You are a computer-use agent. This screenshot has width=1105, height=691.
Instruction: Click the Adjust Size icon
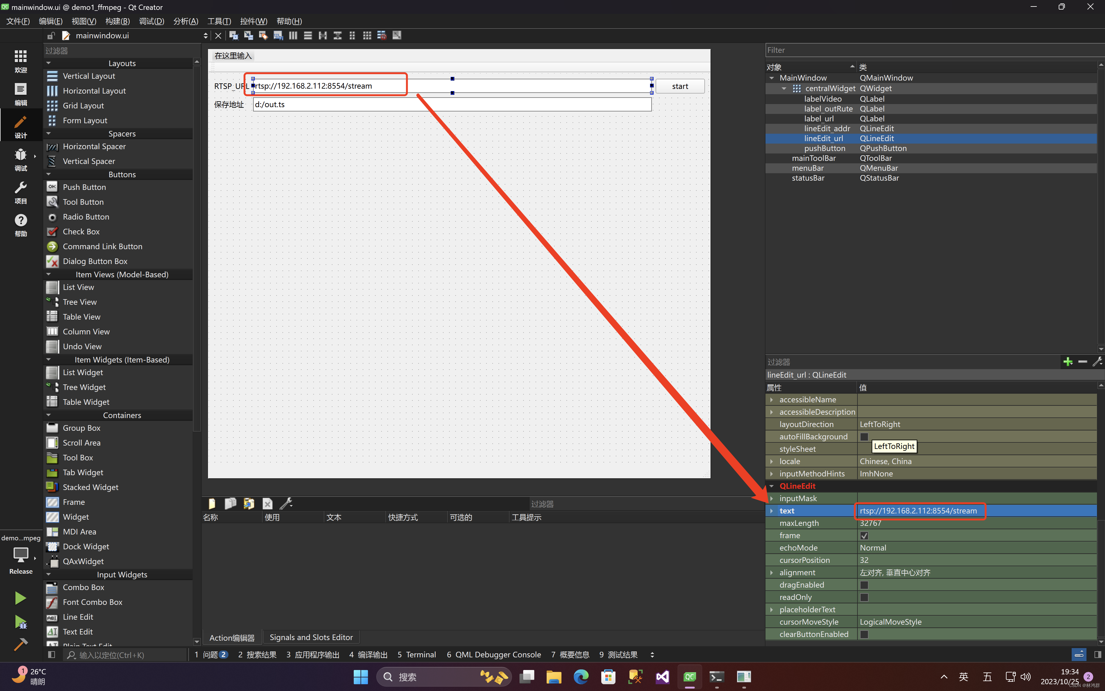(x=397, y=36)
